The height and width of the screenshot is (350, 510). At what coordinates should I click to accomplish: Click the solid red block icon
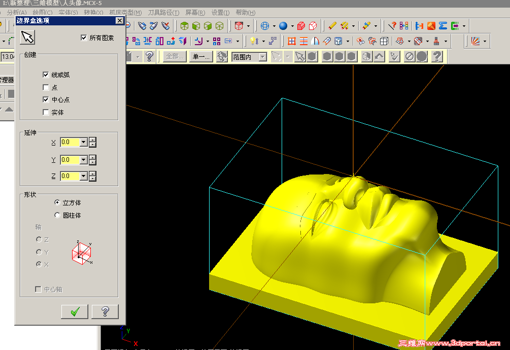[x=301, y=26]
